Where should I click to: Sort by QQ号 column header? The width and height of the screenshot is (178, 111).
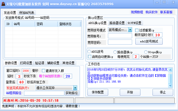(x=24, y=24)
